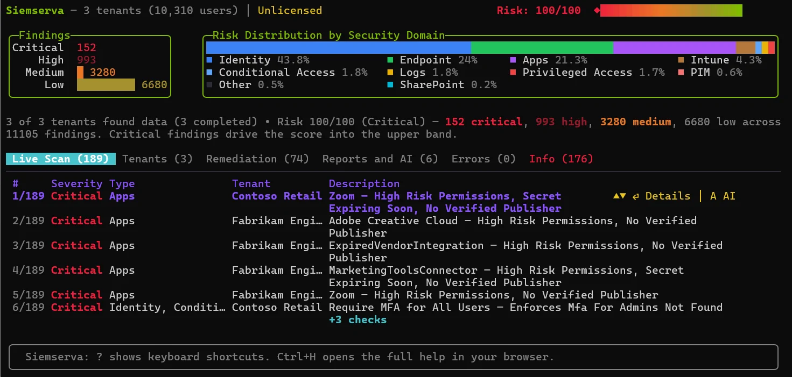This screenshot has height=377, width=792.
Task: Click the Tenant column header
Action: [251, 183]
